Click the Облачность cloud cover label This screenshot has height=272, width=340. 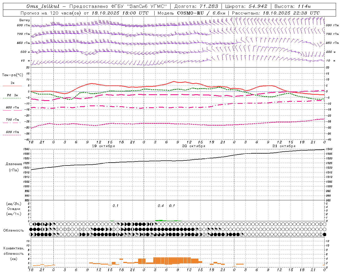[x=14, y=231]
